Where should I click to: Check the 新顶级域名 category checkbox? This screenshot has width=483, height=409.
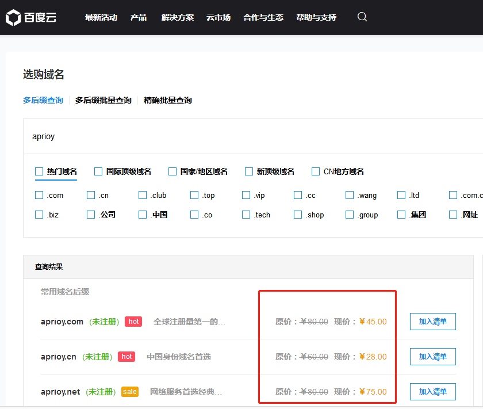click(249, 171)
